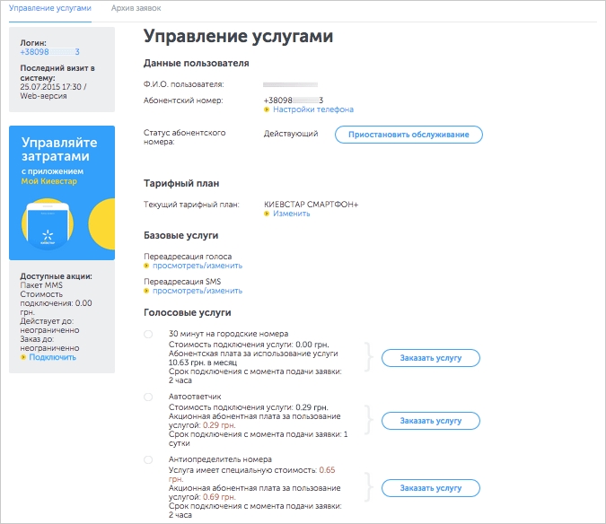Open Настройки телефона link
The height and width of the screenshot is (524, 606).
(313, 109)
